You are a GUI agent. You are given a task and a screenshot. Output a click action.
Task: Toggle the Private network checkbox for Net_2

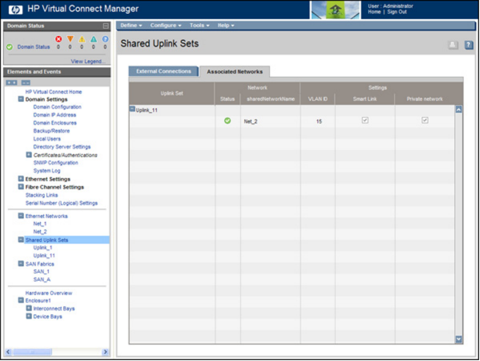point(425,121)
